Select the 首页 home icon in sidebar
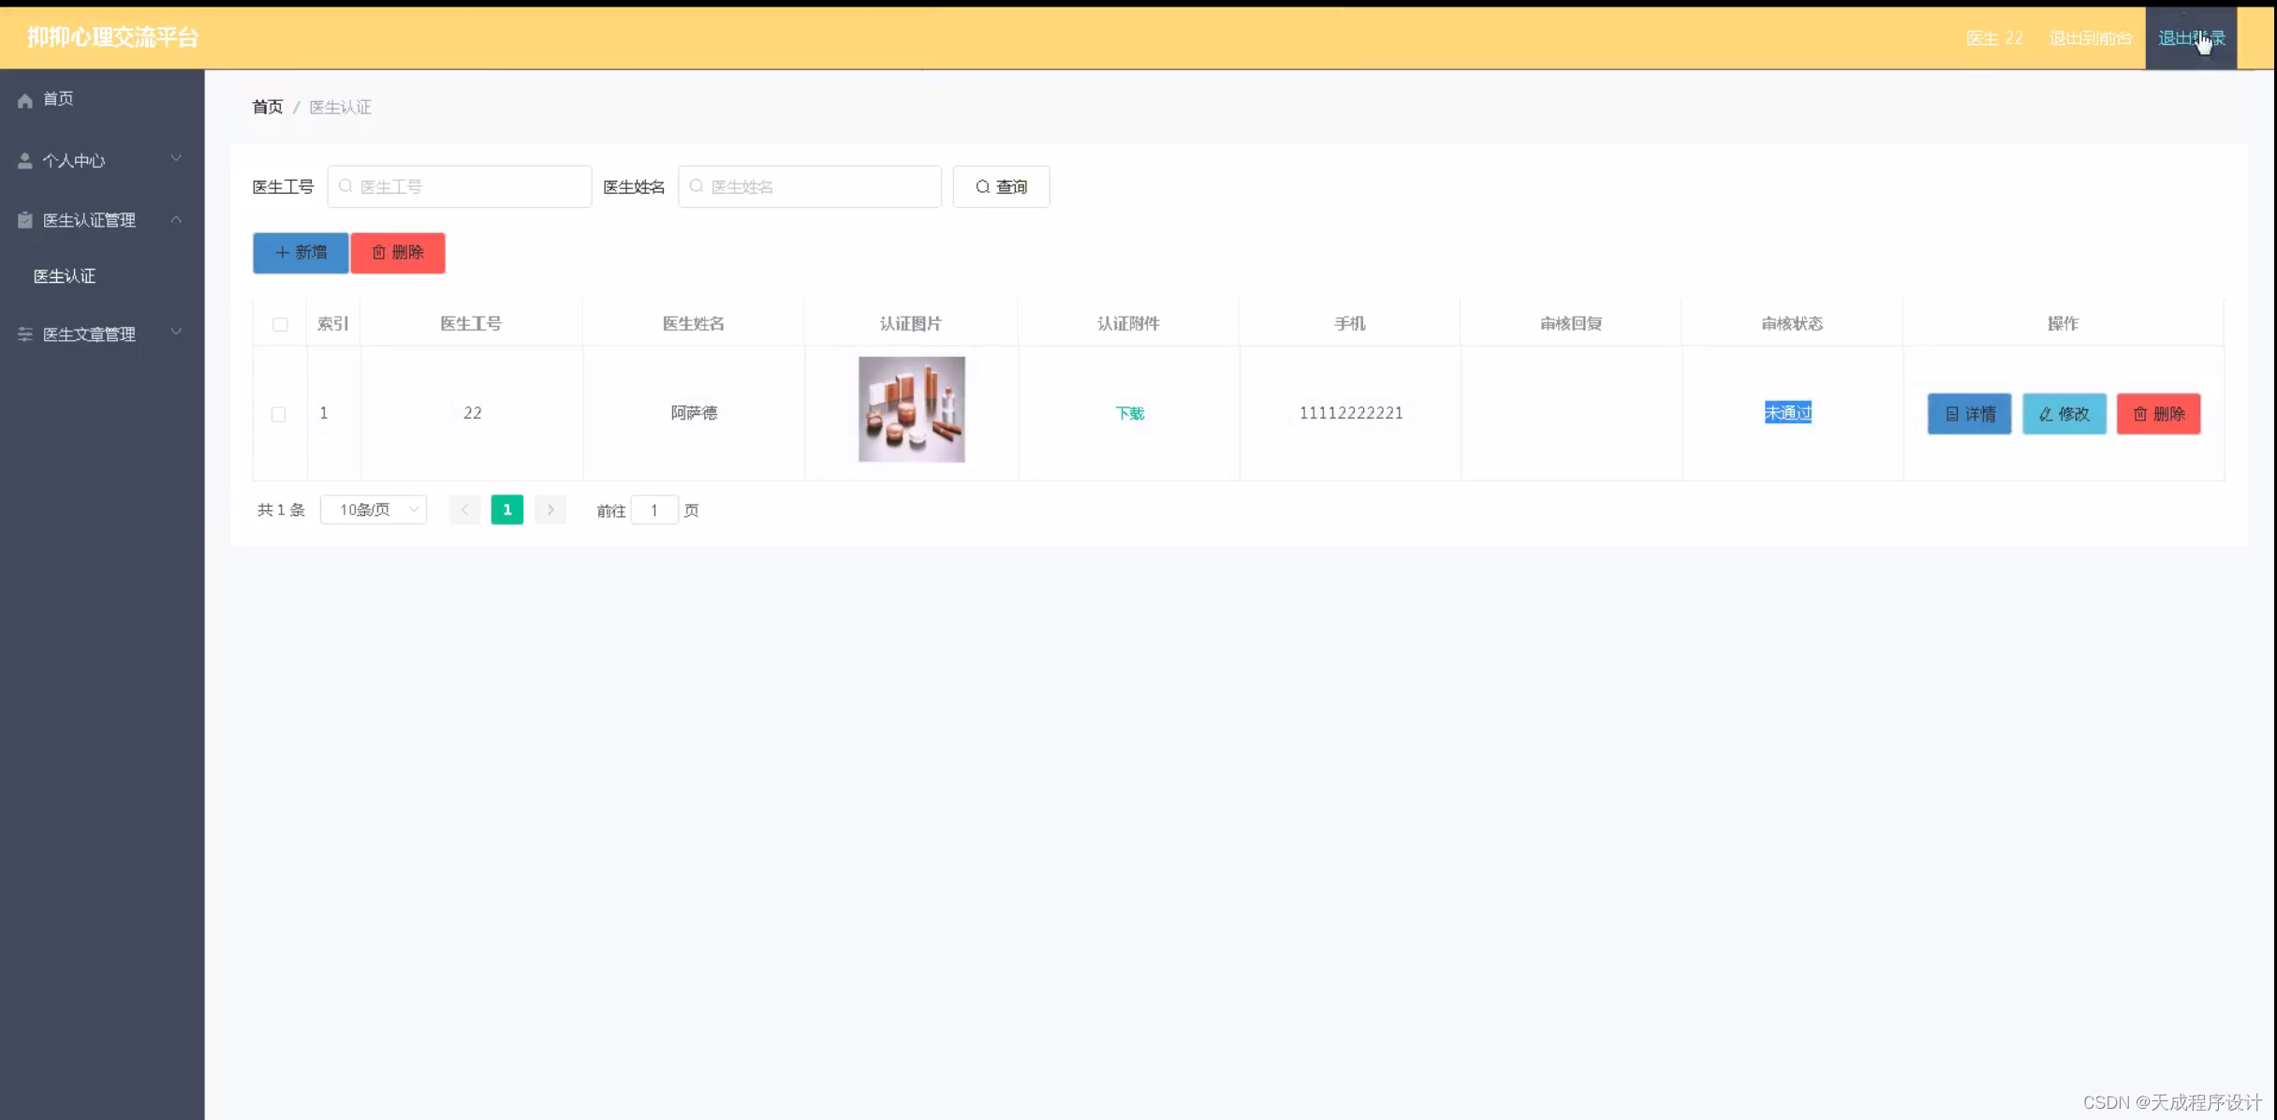 [x=24, y=99]
